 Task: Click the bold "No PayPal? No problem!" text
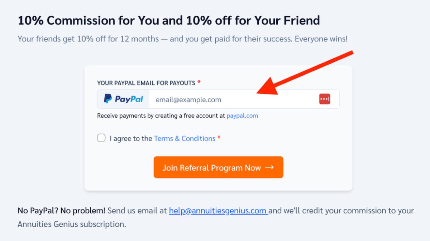[61, 211]
